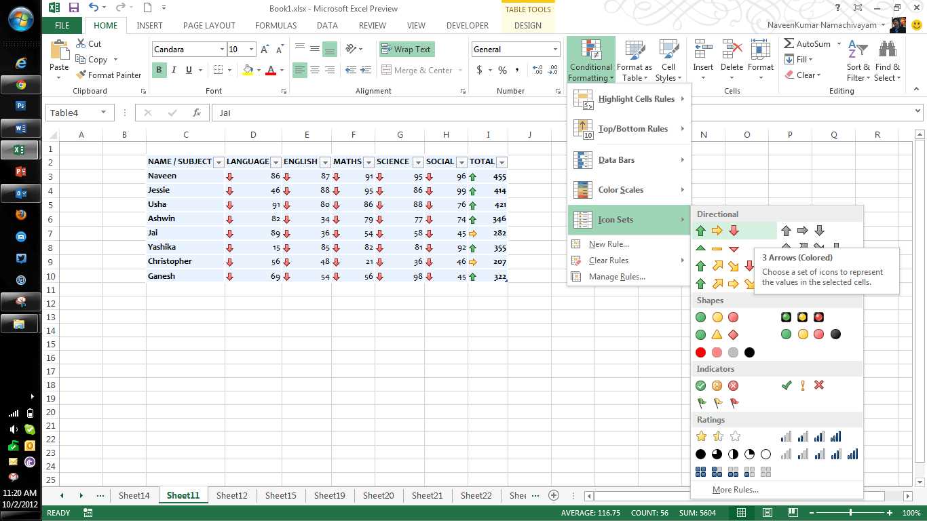Click the Insert cells icon
Viewport: 927px width, 521px height.
click(703, 50)
